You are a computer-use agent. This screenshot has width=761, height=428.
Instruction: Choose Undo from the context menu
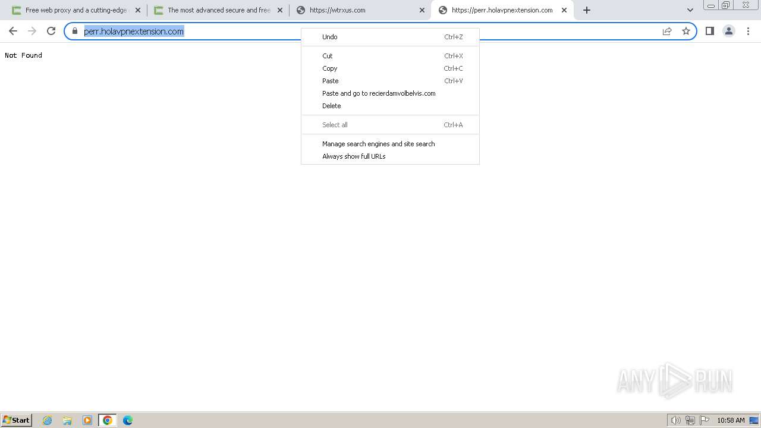coord(390,37)
